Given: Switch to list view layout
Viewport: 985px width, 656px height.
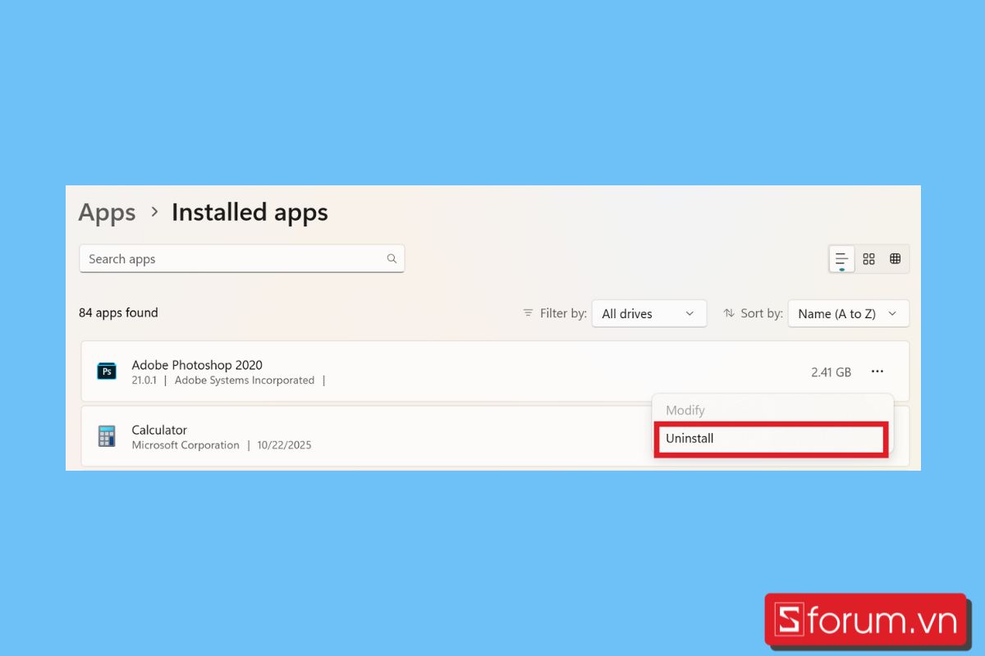Looking at the screenshot, I should coord(841,259).
